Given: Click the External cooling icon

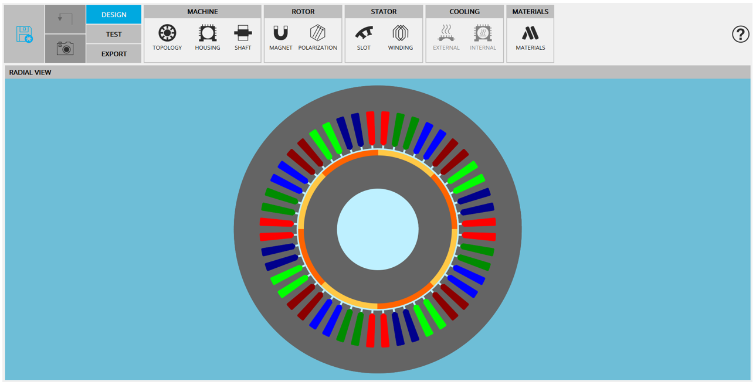Looking at the screenshot, I should pos(446,37).
